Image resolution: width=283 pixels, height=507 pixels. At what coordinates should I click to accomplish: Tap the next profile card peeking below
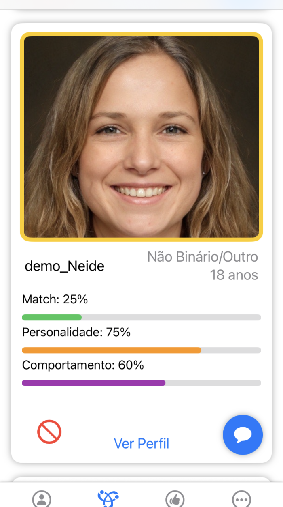pos(141,479)
